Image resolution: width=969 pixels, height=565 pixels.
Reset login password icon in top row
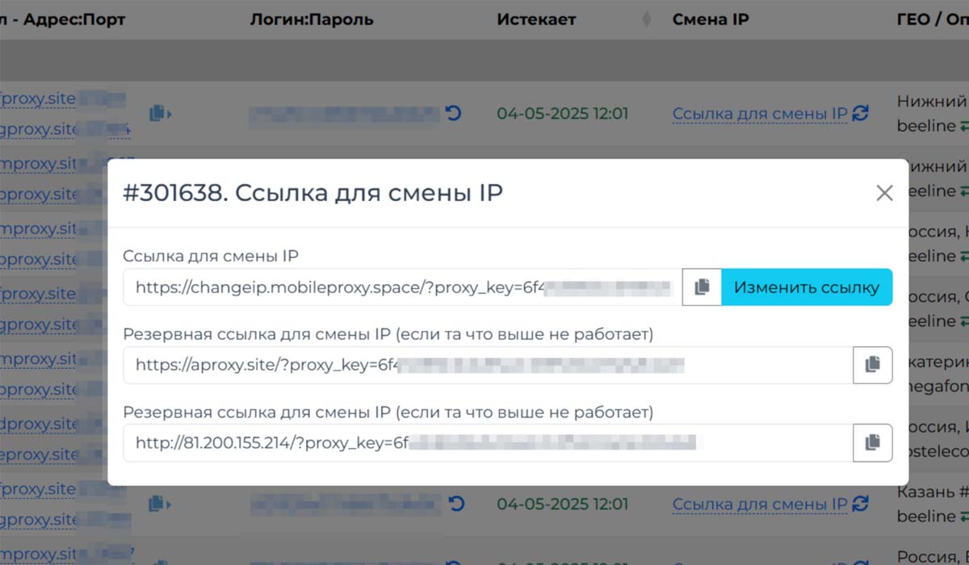(x=454, y=114)
